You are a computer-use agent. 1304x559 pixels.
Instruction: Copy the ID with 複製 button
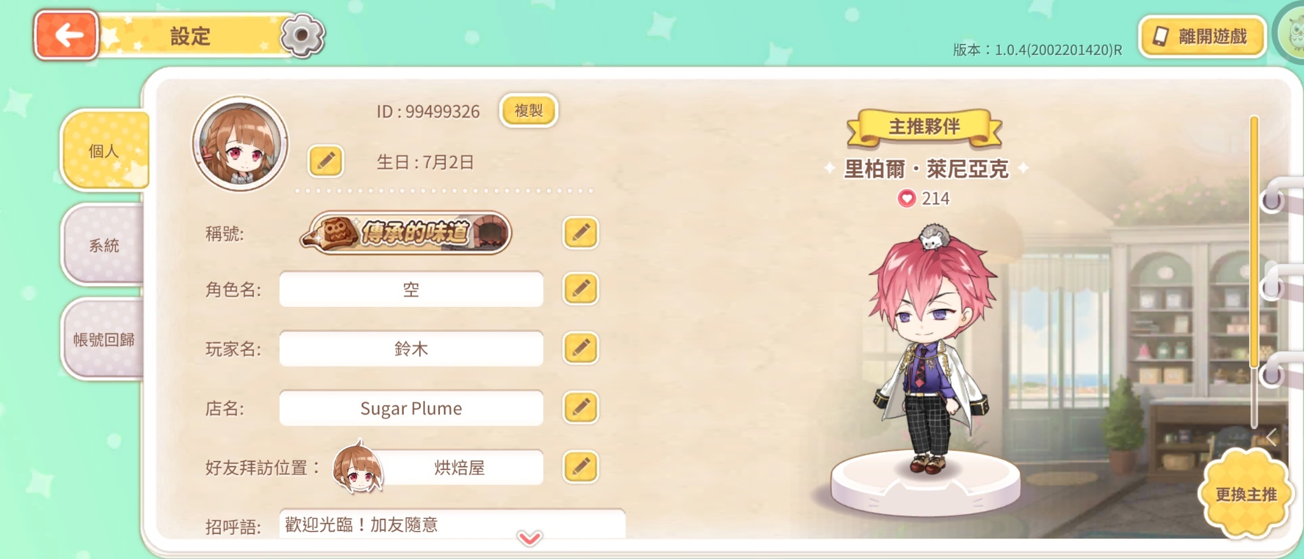(528, 111)
